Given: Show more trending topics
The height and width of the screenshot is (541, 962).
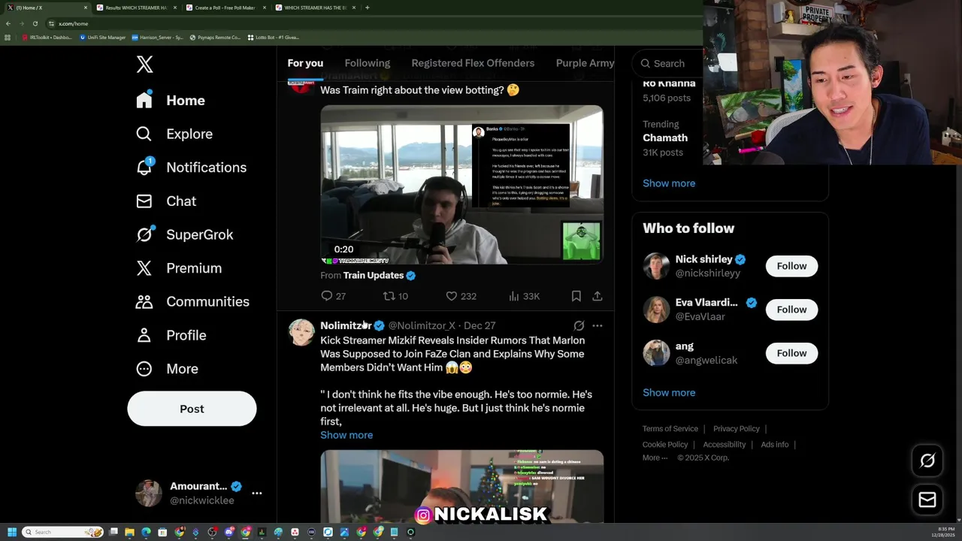Looking at the screenshot, I should pyautogui.click(x=669, y=183).
